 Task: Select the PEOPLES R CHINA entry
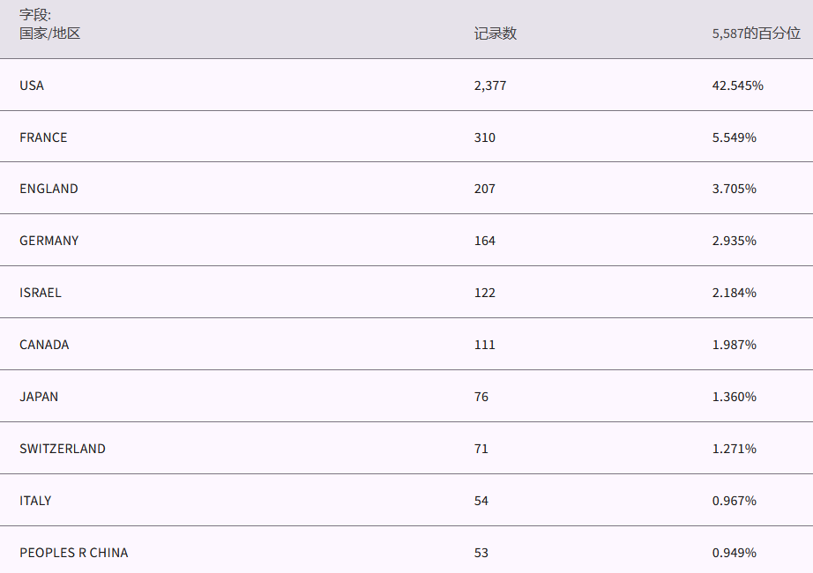click(x=73, y=553)
